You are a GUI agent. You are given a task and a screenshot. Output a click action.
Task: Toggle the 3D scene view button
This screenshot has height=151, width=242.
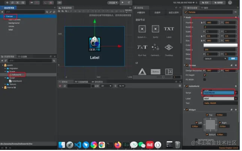point(59,3)
